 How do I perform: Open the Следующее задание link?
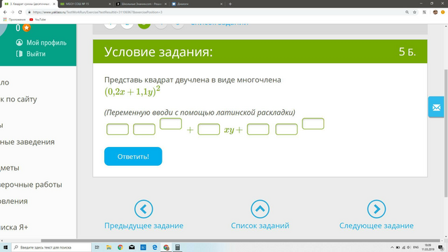[x=377, y=225]
